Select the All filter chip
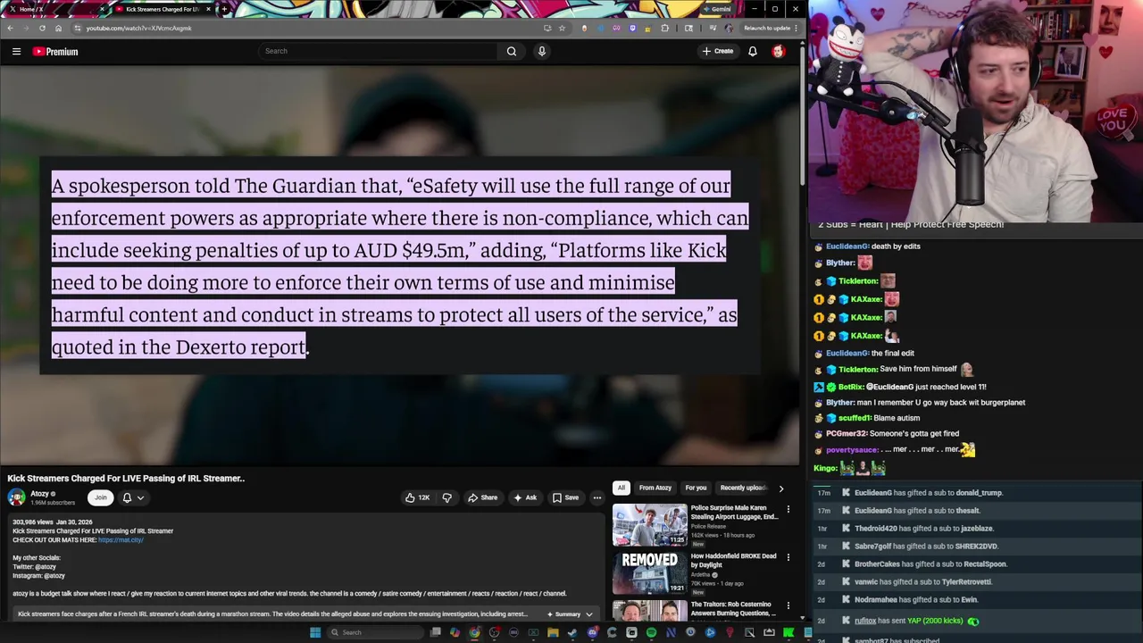The width and height of the screenshot is (1143, 643). [622, 488]
